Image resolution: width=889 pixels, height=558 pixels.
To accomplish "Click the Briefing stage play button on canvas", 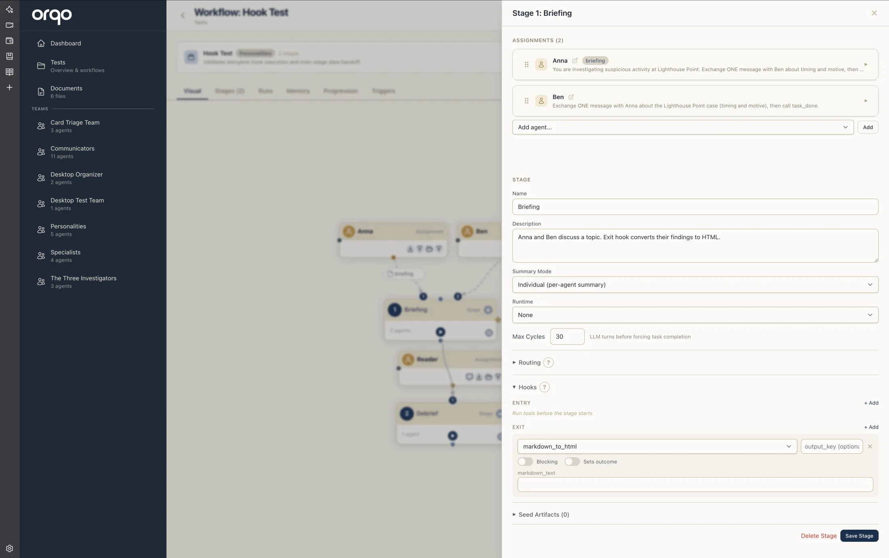I will coord(440,332).
